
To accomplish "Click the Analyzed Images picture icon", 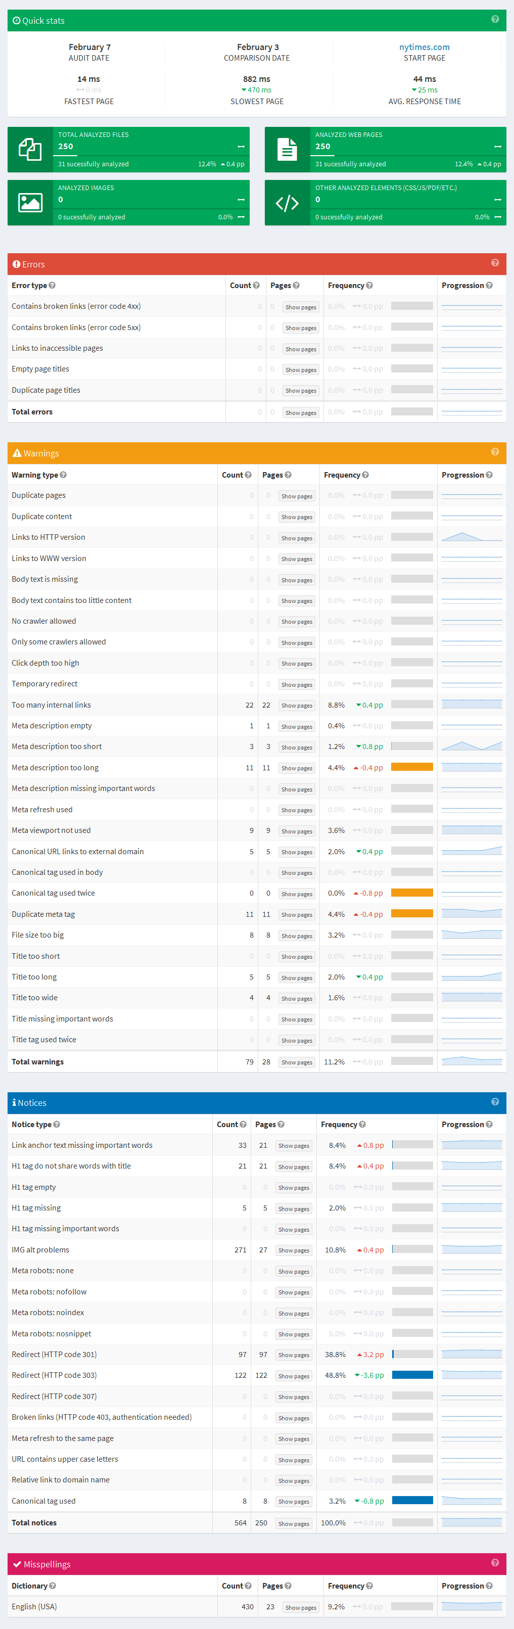I will pos(30,202).
